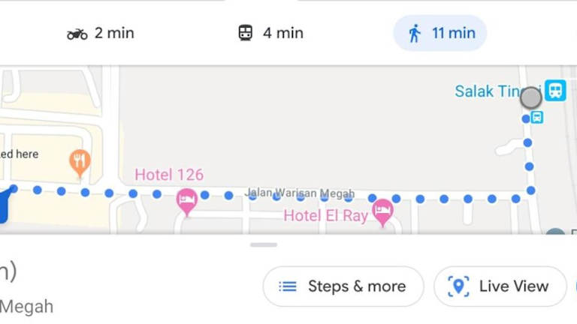
Task: Click the small bus stop icon
Action: click(x=536, y=117)
